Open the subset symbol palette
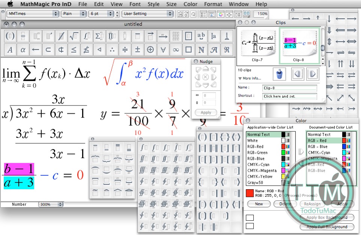 click(48, 50)
